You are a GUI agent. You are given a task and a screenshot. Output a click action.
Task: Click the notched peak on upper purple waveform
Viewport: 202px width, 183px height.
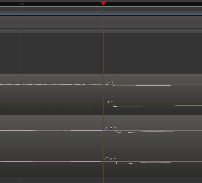pyautogui.click(x=111, y=127)
